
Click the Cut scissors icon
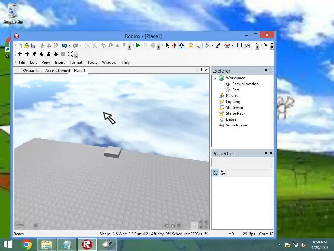coord(42,45)
